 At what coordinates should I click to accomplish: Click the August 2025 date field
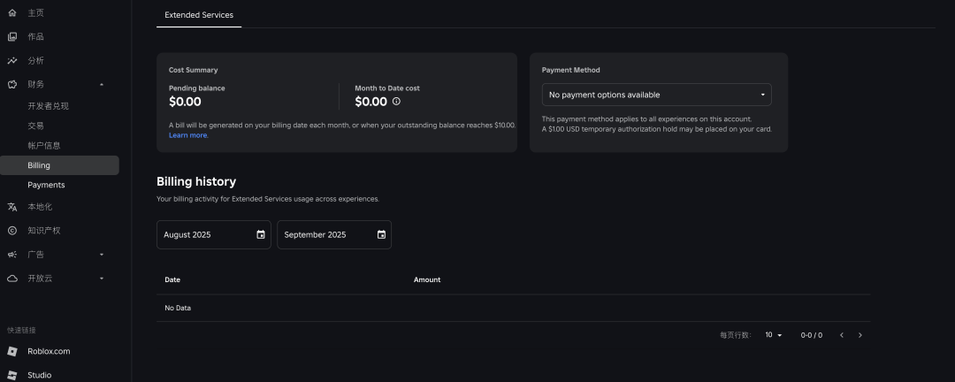[x=214, y=234]
